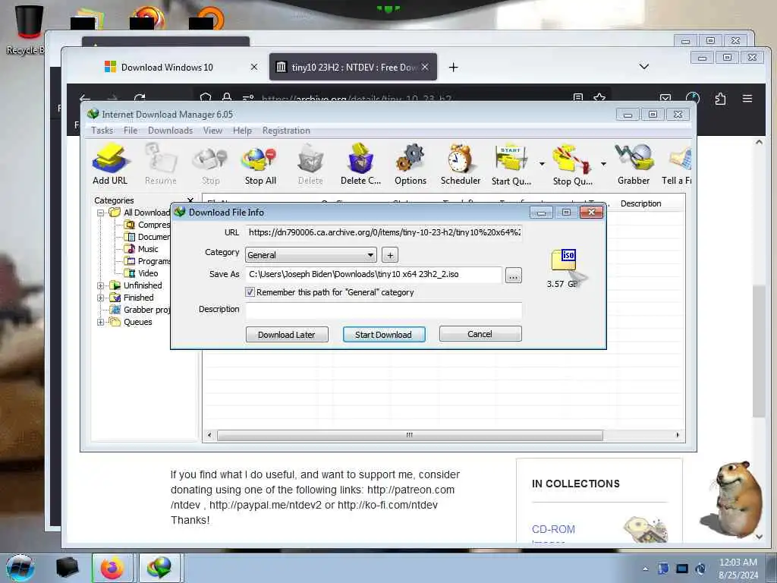Close the Categories panel
This screenshot has width=777, height=583.
coord(190,200)
